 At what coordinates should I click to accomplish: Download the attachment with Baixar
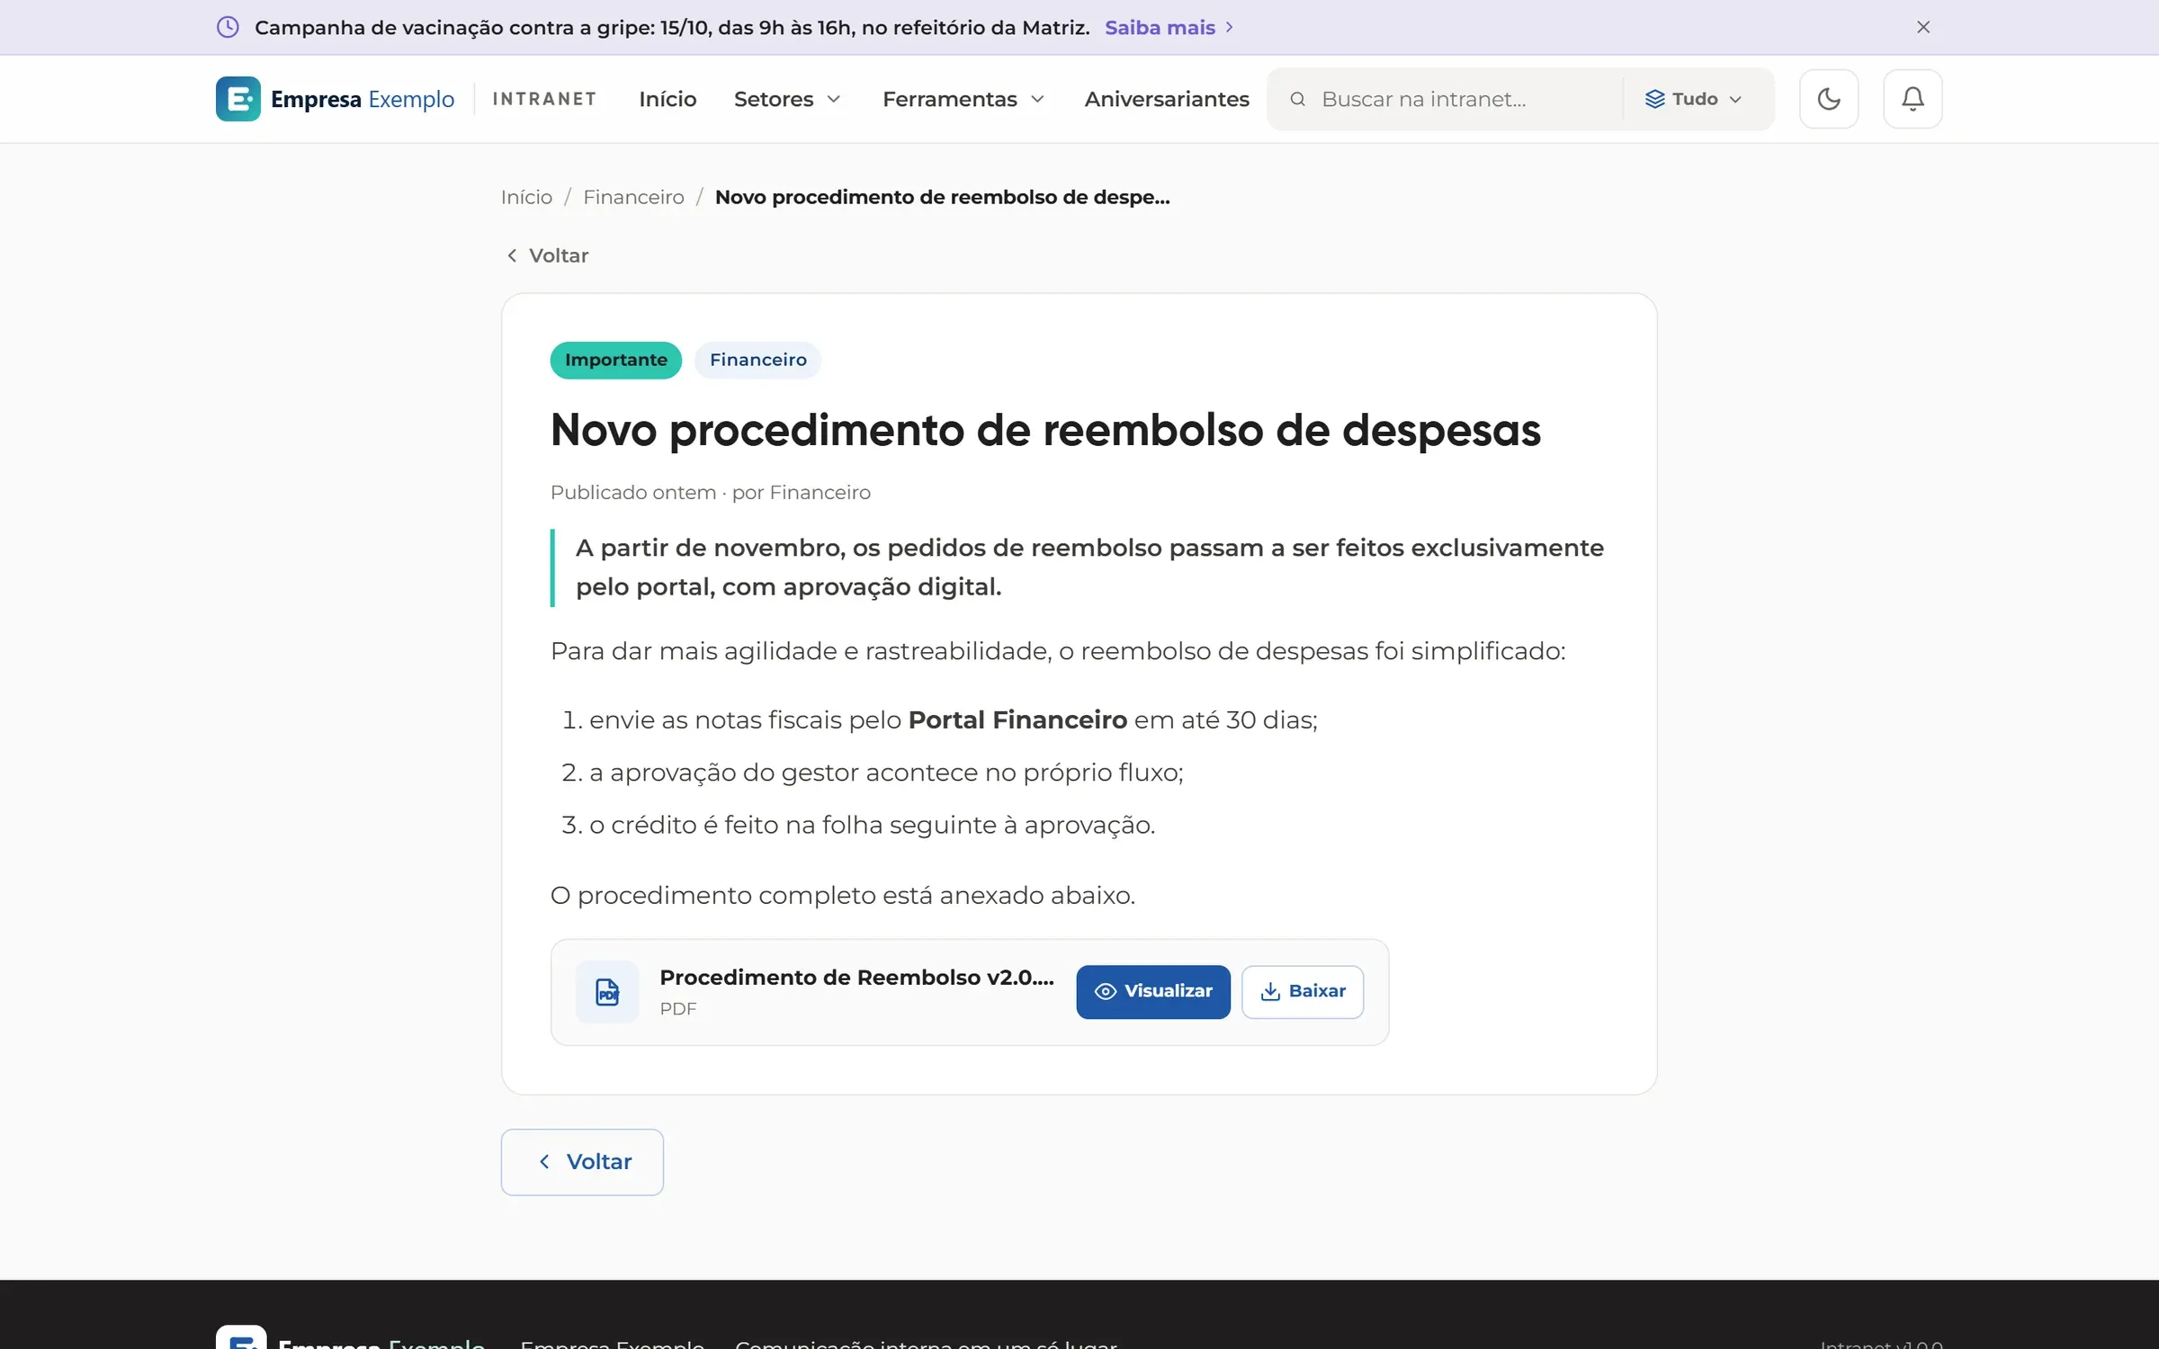pyautogui.click(x=1303, y=992)
